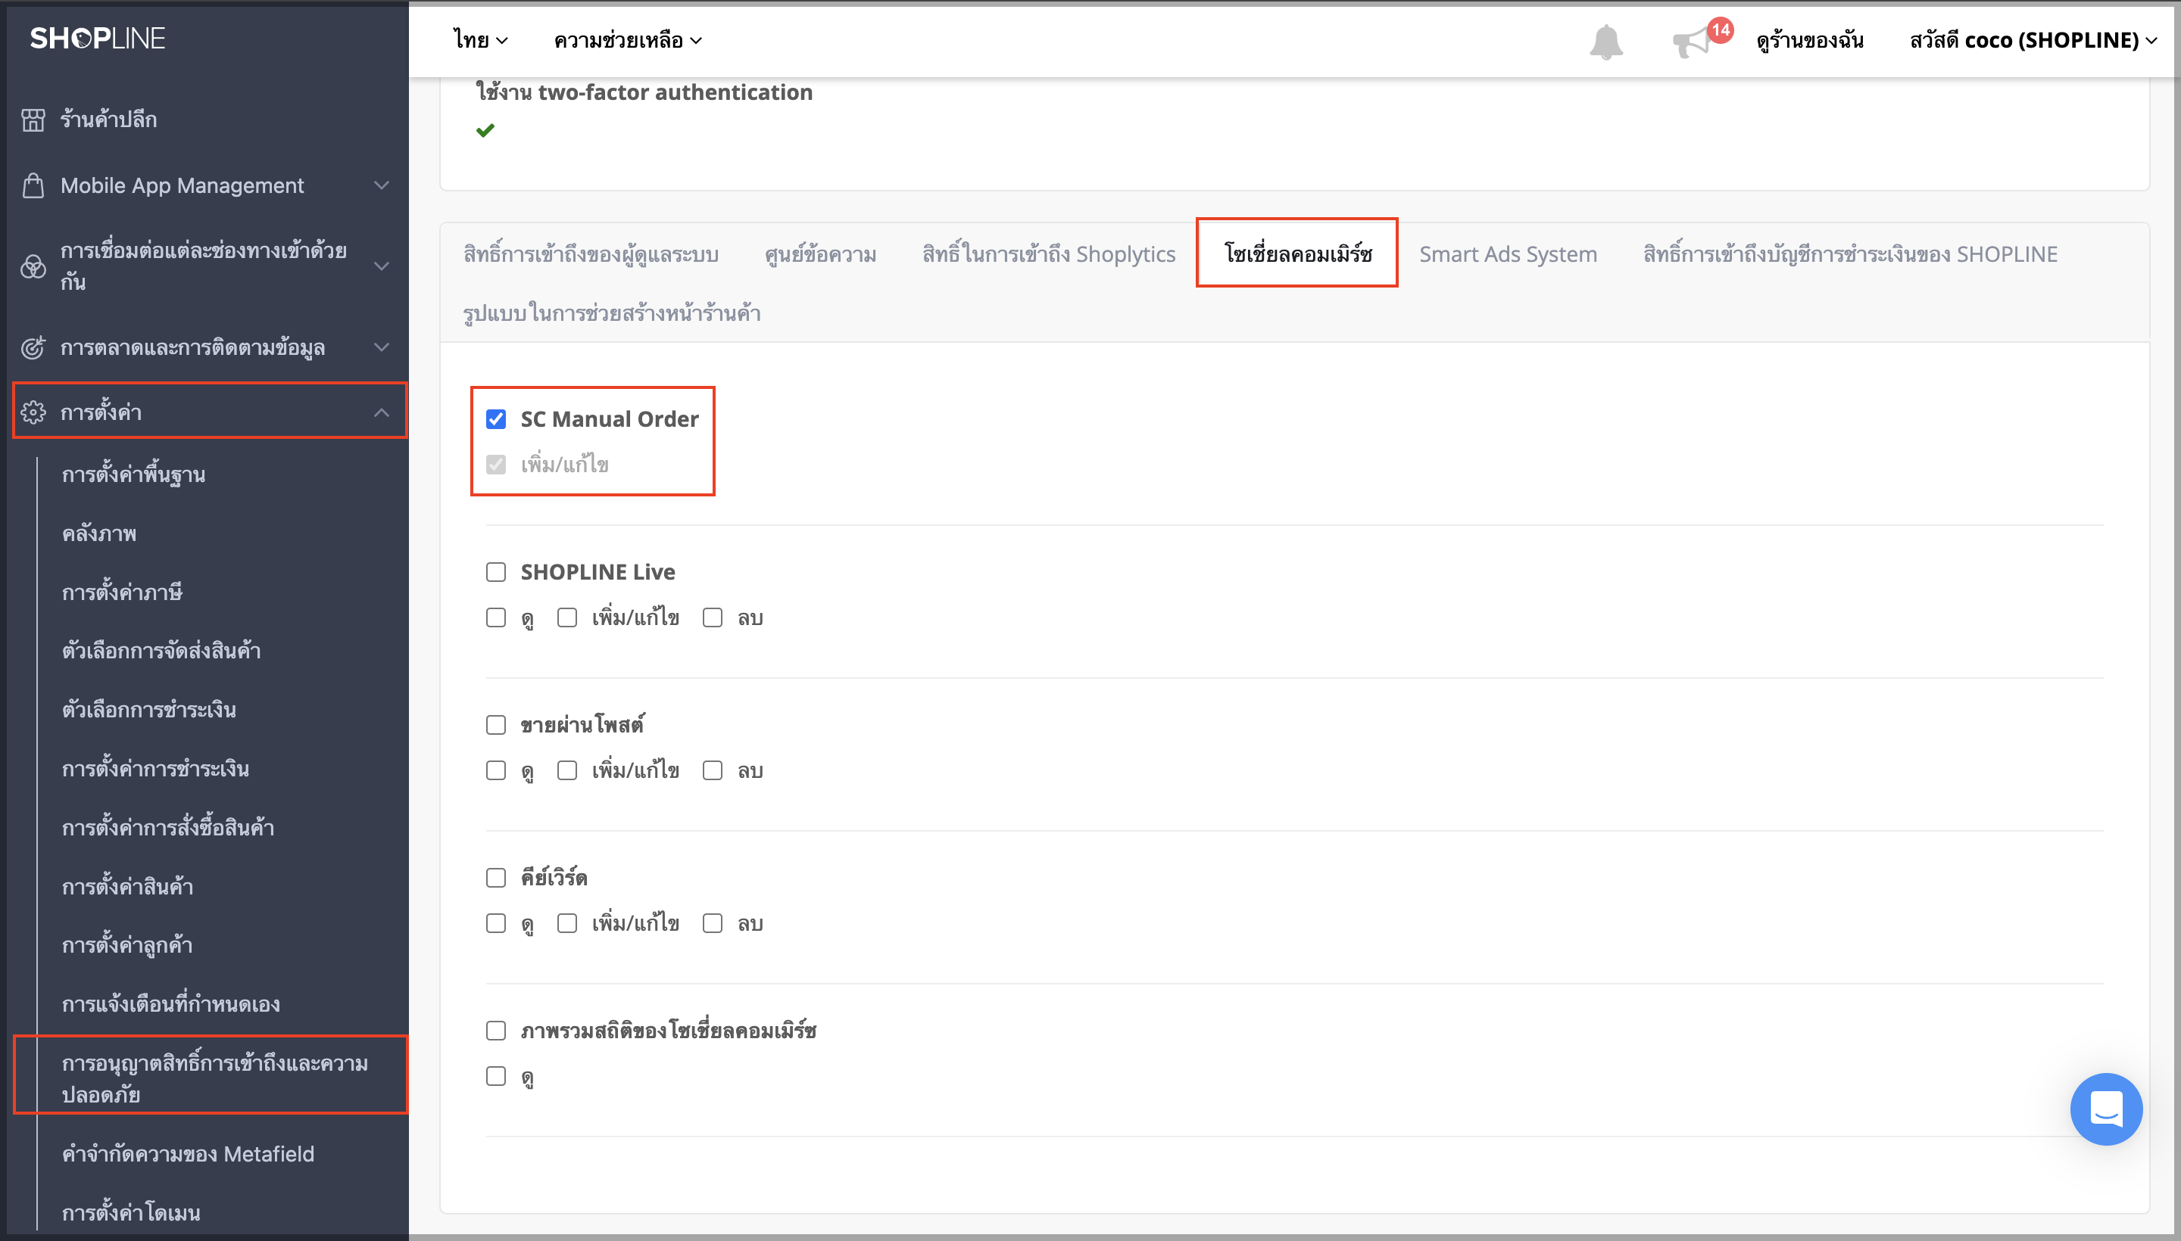The height and width of the screenshot is (1241, 2181).
Task: Click the SHOPLINE logo
Action: tap(97, 39)
